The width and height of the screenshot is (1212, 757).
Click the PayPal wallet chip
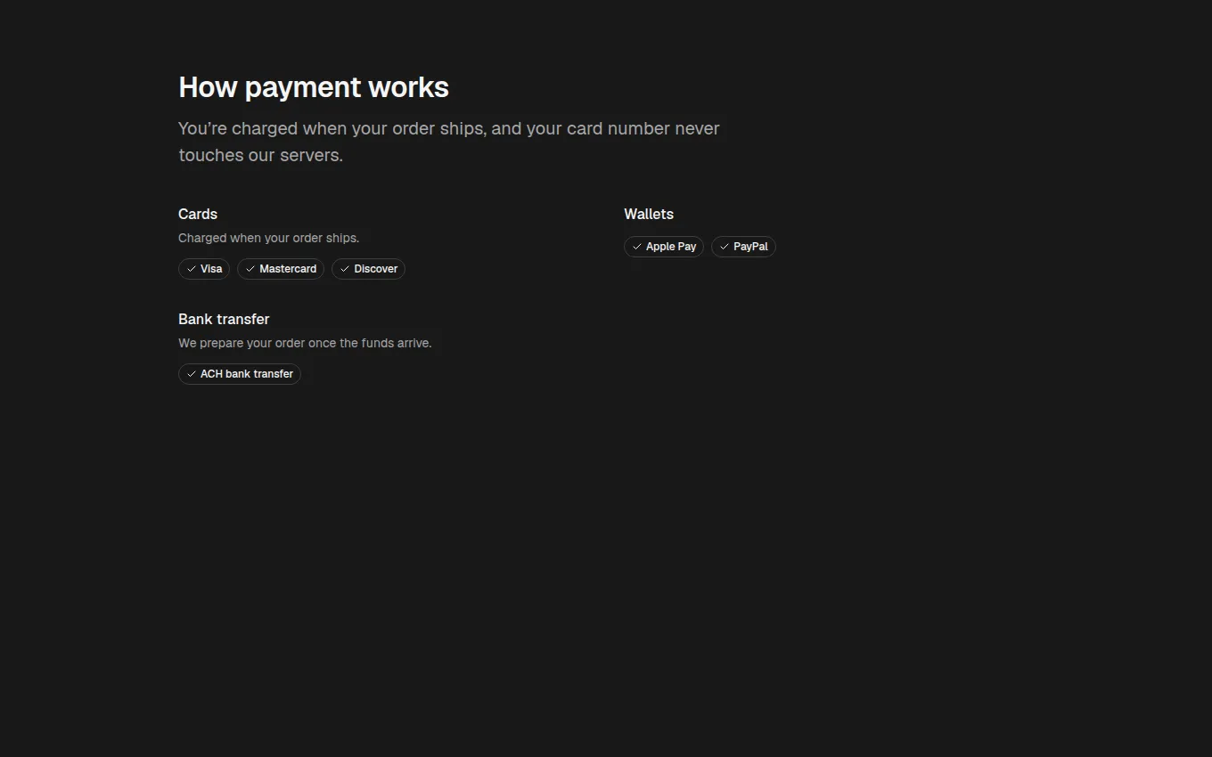[x=743, y=247]
